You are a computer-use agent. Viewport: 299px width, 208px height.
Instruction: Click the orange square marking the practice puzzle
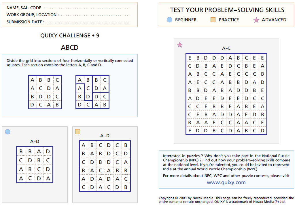click(x=77, y=132)
